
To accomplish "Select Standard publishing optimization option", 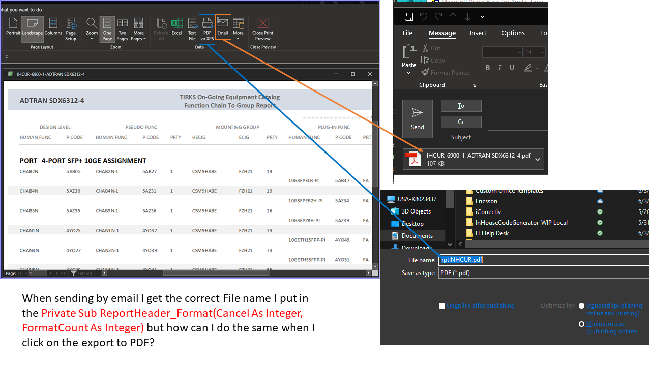I will click(581, 306).
